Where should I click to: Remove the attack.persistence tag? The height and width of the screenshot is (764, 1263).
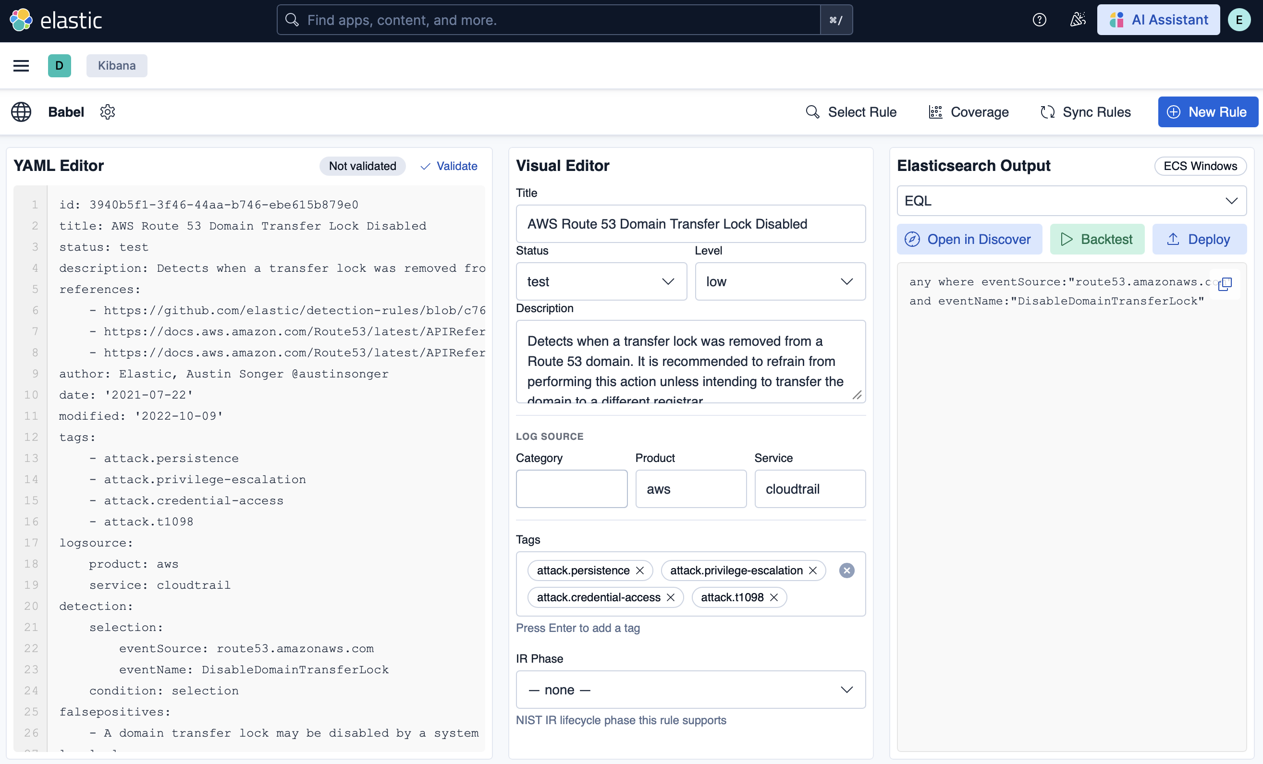(640, 570)
